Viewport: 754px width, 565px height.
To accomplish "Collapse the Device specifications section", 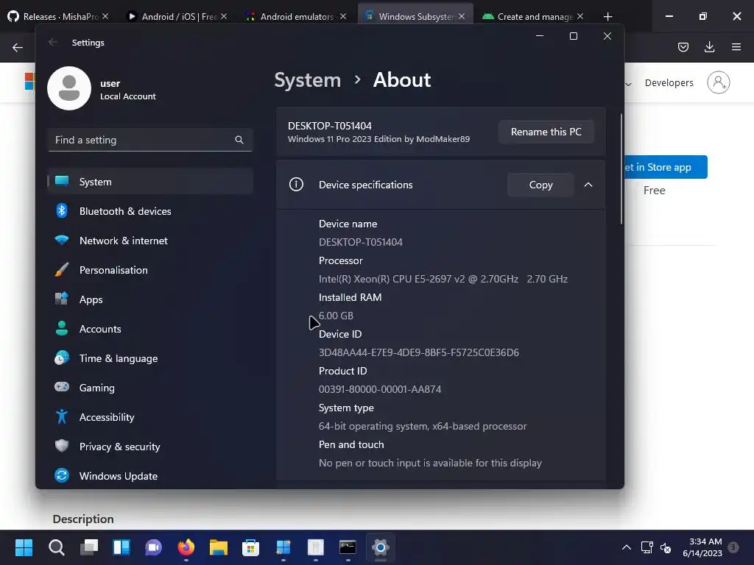I will (x=588, y=185).
